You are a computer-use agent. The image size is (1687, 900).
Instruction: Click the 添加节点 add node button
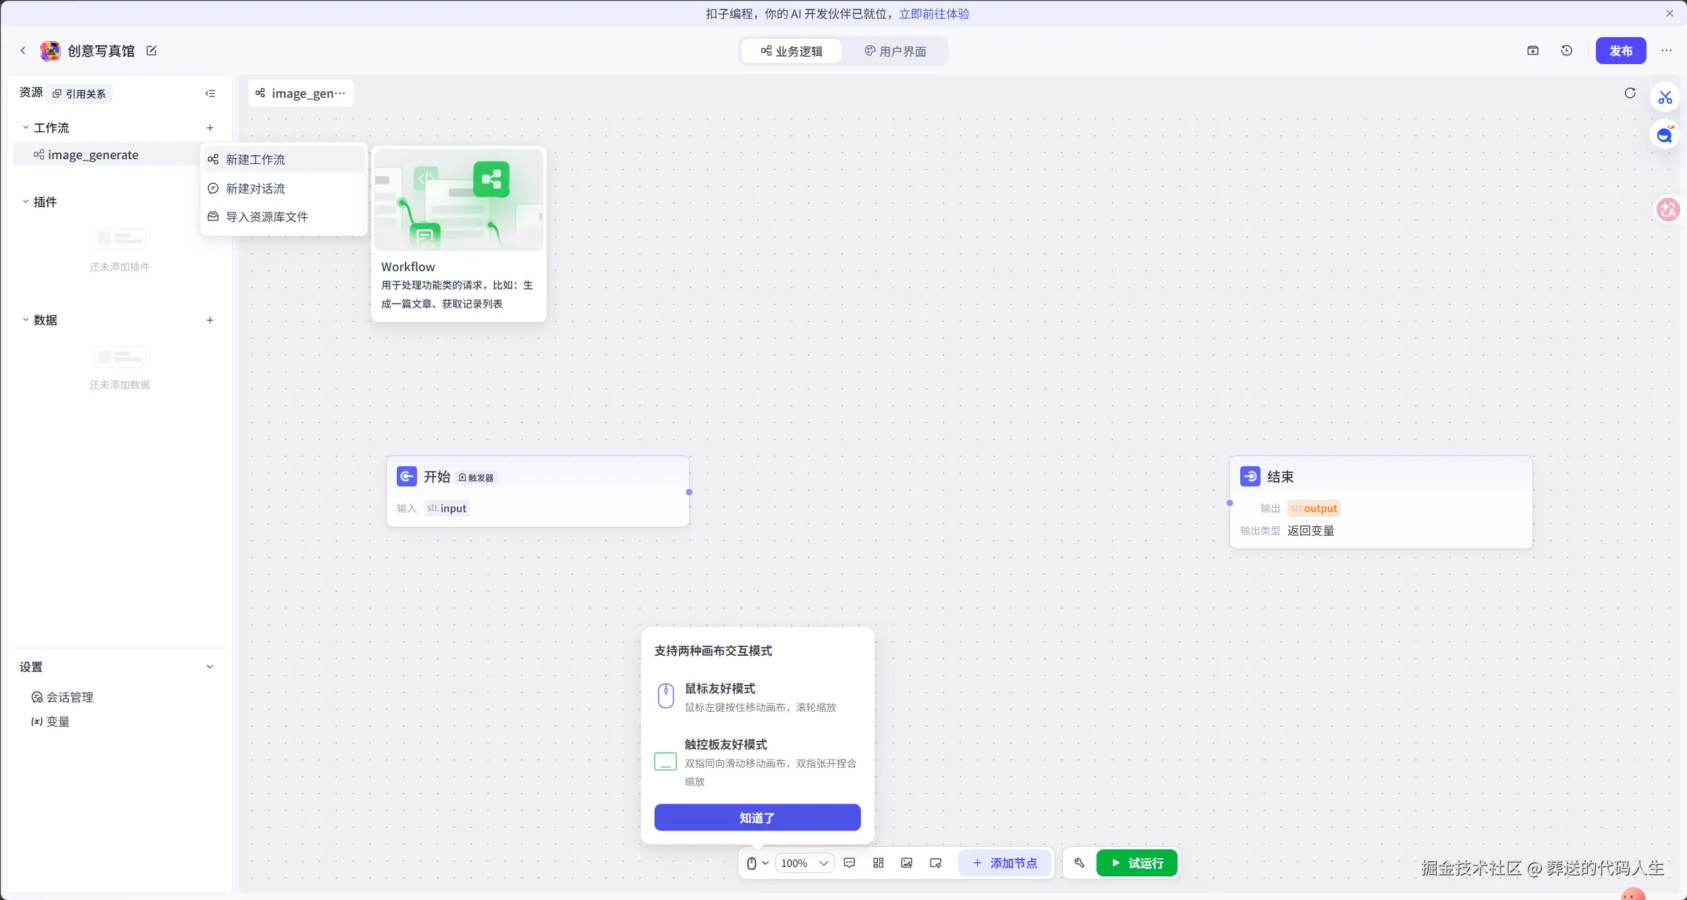(x=1005, y=863)
